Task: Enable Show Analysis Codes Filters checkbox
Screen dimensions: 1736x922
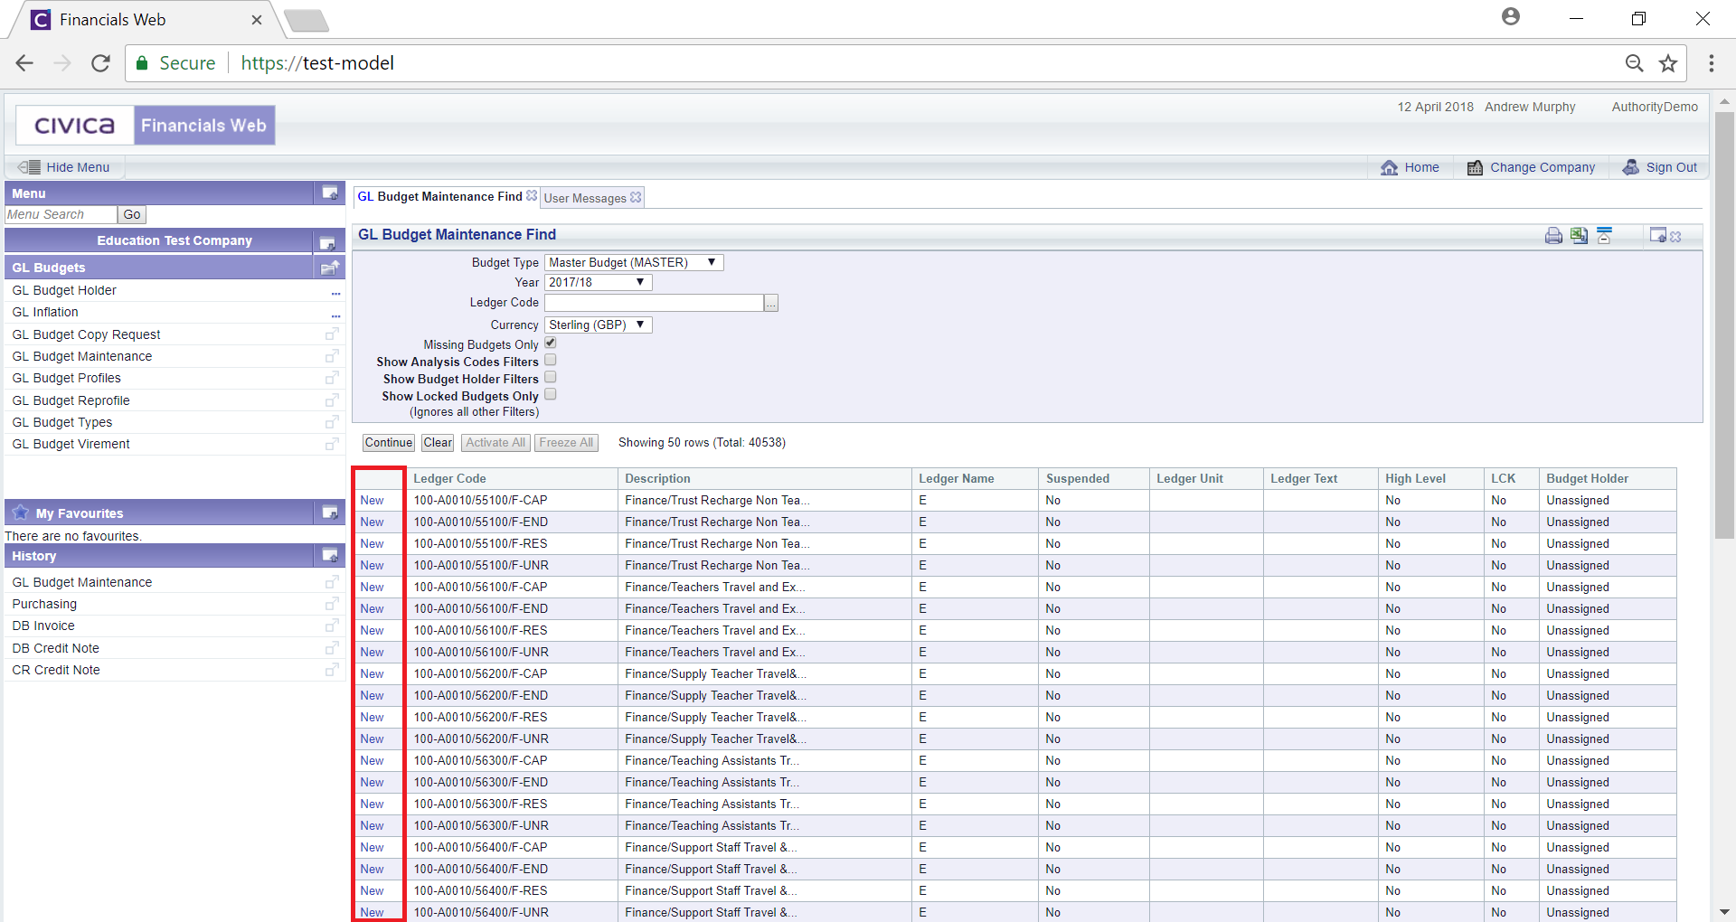Action: click(550, 361)
